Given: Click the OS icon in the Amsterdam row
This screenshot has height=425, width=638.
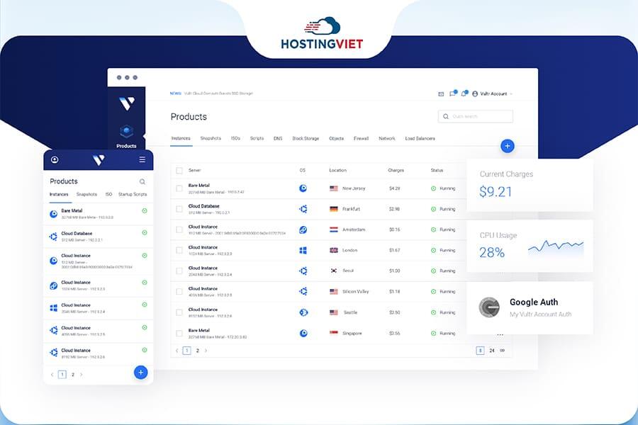Looking at the screenshot, I should pyautogui.click(x=303, y=229).
